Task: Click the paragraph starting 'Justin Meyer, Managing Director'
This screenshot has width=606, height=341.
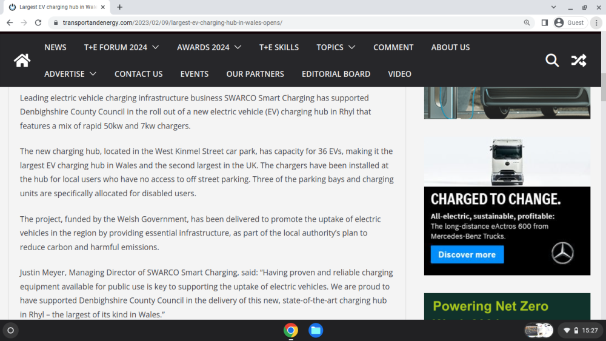Action: pos(207,294)
